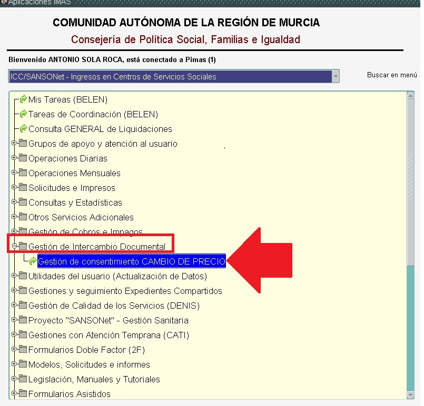Screen dimensions: 424x406
Task: Click green arrow icon beside Mis Tareas (BELEN)
Action: point(23,99)
